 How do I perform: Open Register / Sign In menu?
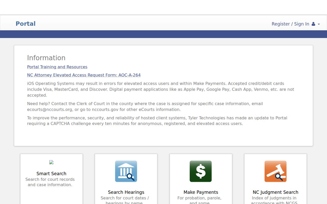[x=296, y=24]
